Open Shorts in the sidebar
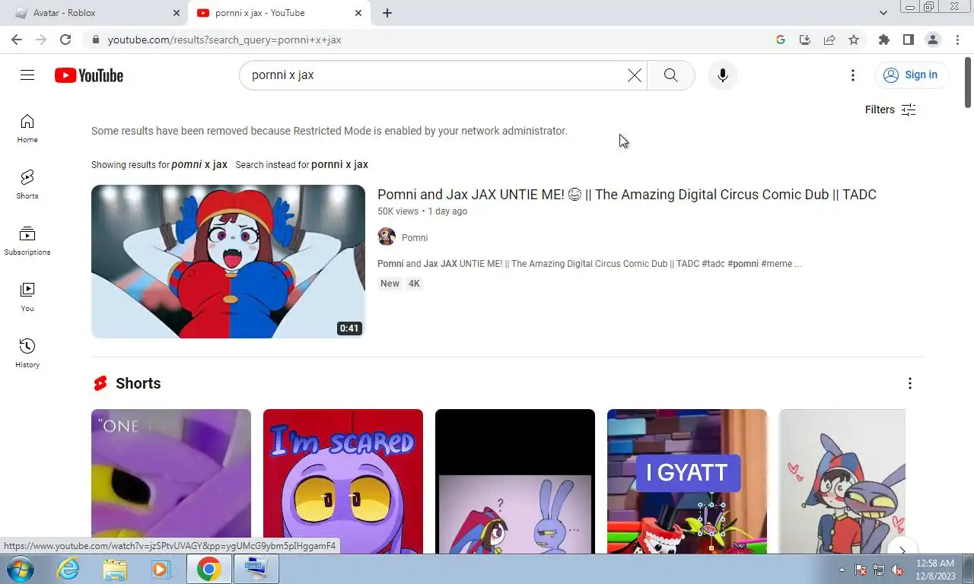The width and height of the screenshot is (974, 584). click(27, 185)
